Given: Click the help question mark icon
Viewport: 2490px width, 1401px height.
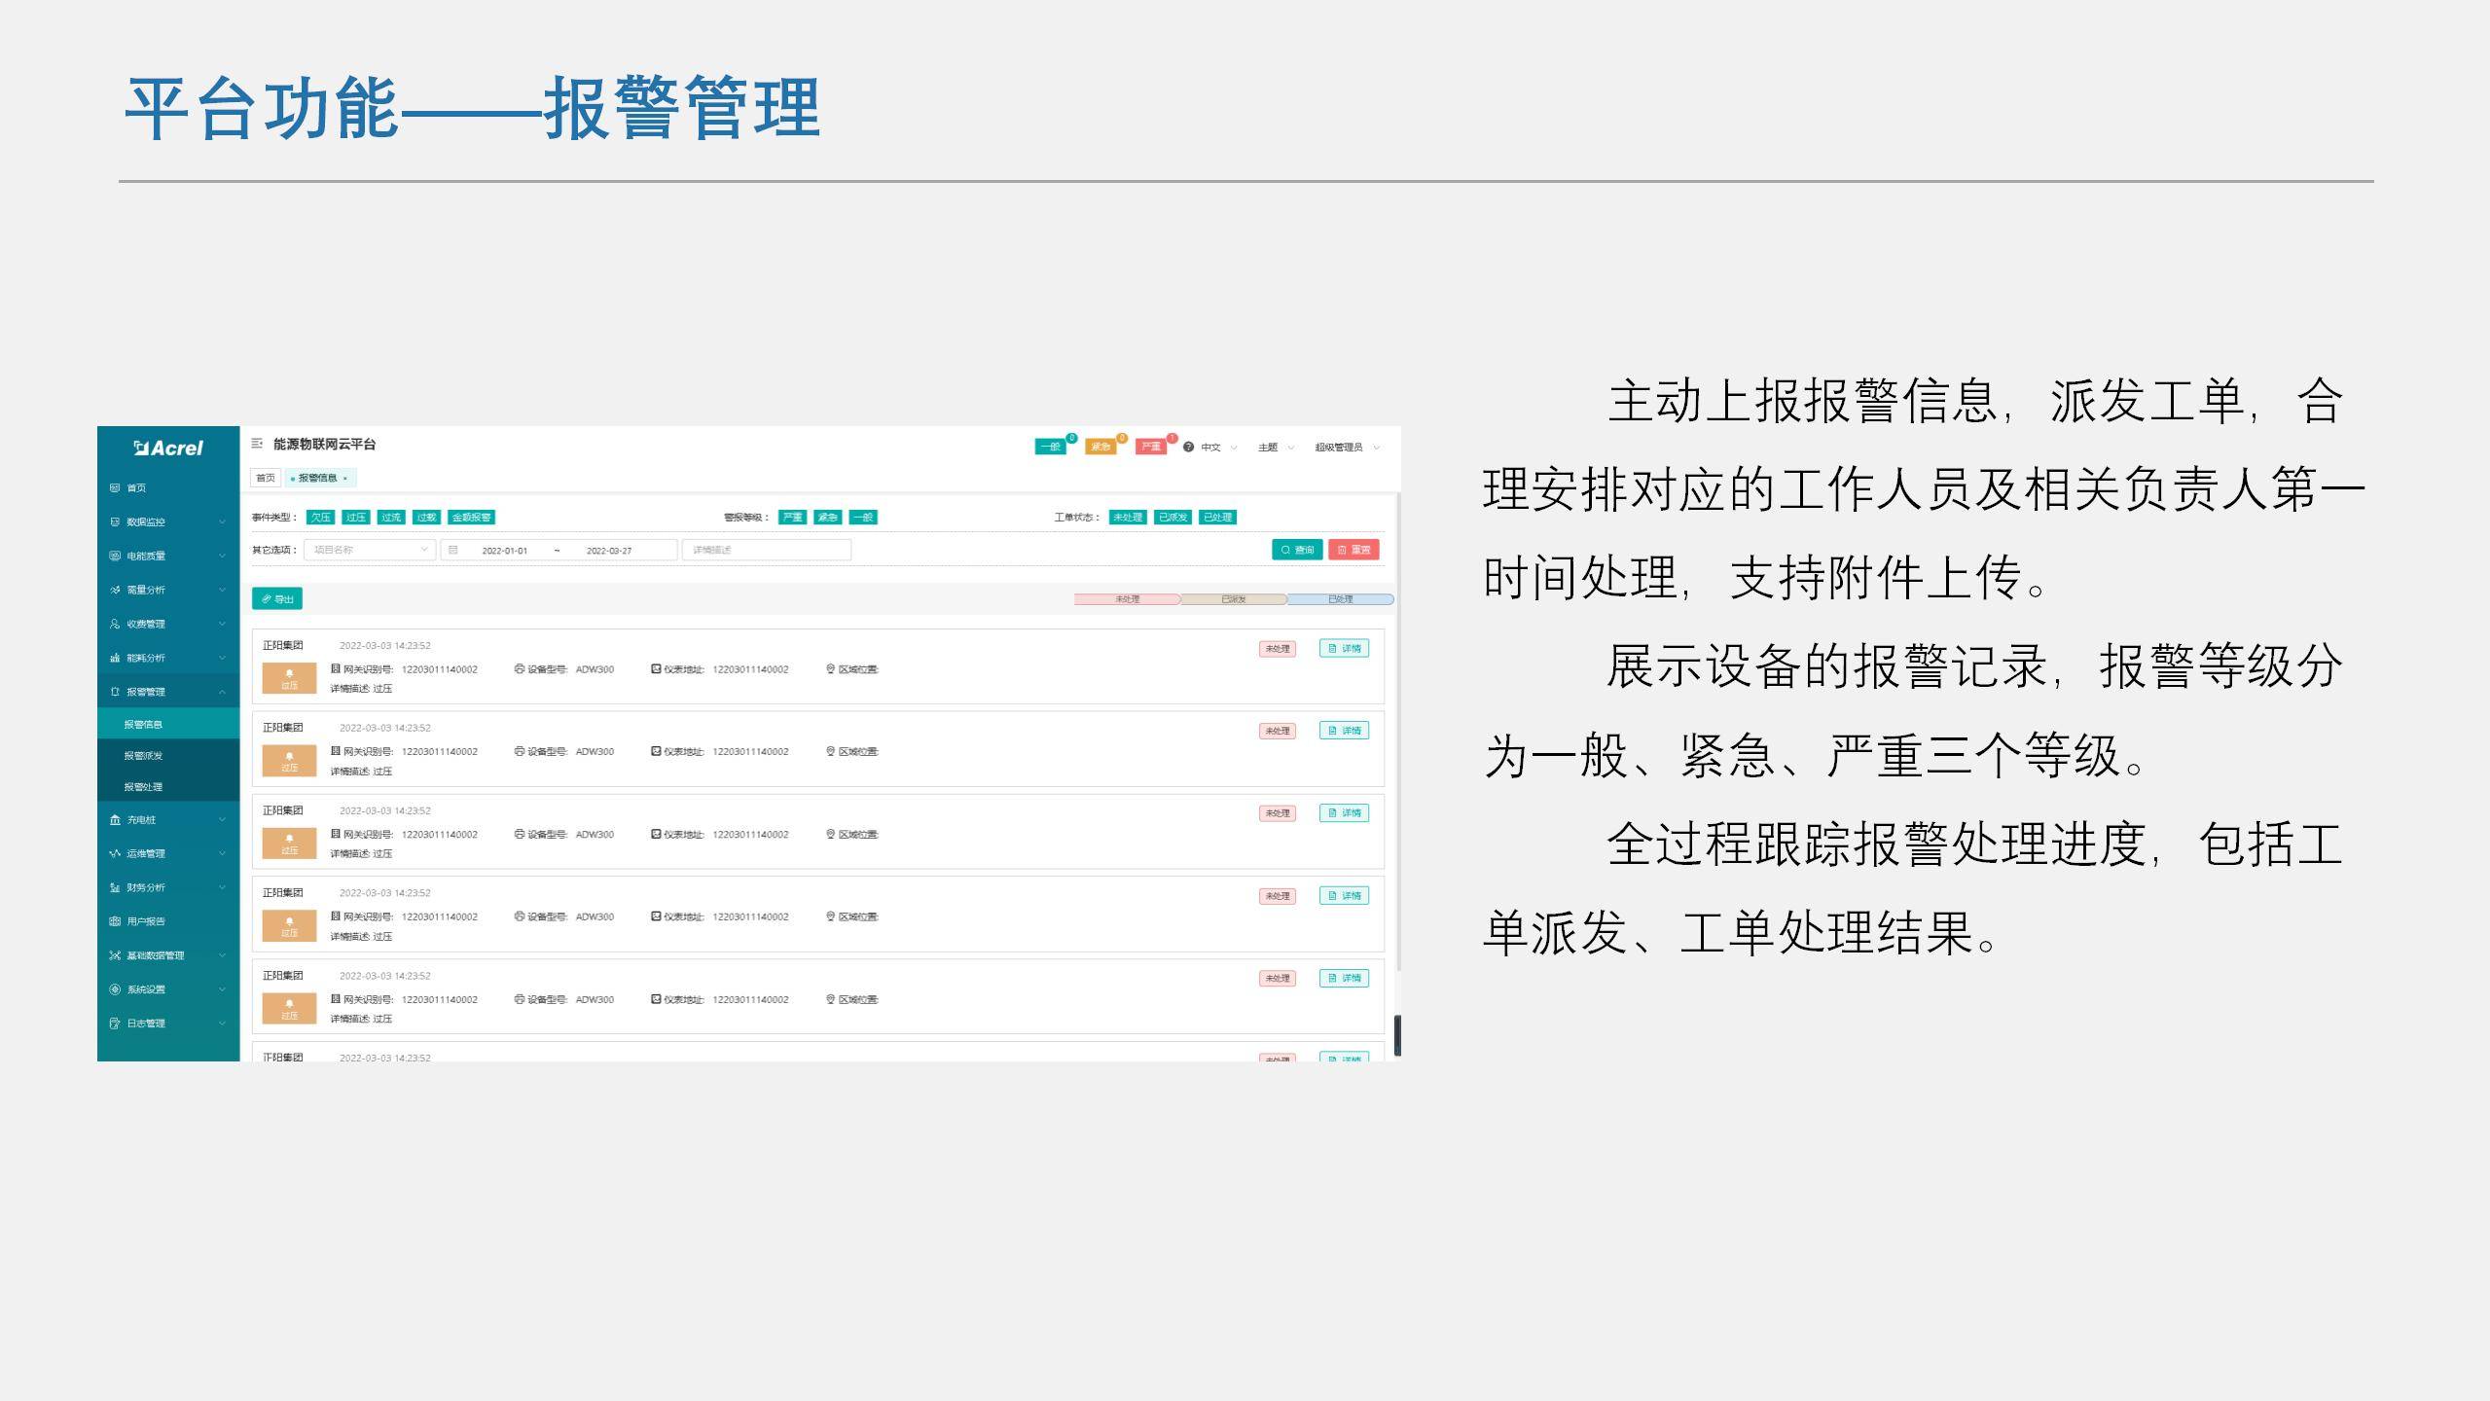Looking at the screenshot, I should click(x=1188, y=448).
